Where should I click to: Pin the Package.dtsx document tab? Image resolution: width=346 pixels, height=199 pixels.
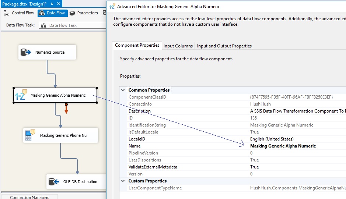click(x=52, y=4)
